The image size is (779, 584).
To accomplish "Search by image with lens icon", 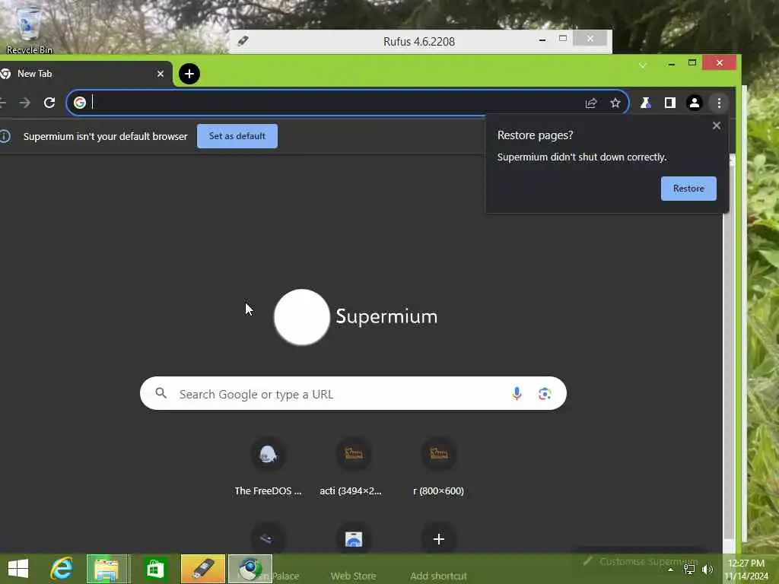I will [x=545, y=394].
